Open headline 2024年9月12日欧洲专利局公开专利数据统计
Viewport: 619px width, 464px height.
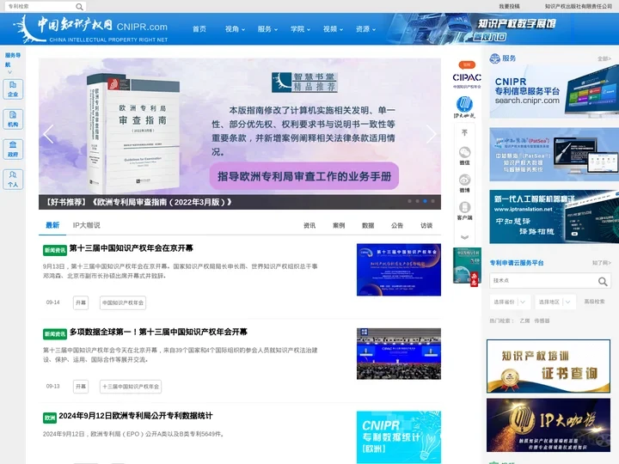click(136, 416)
